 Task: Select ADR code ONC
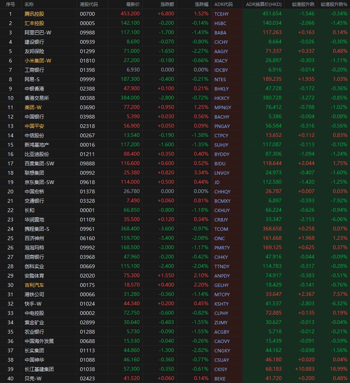click(x=220, y=238)
